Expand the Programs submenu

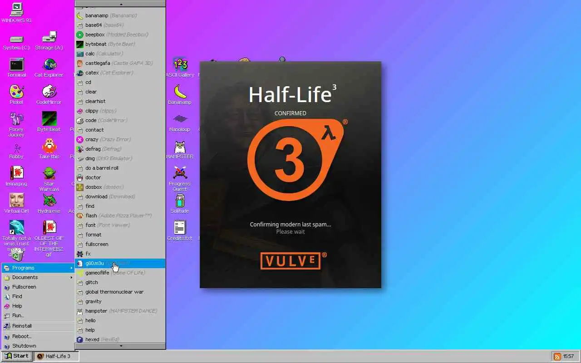click(38, 268)
